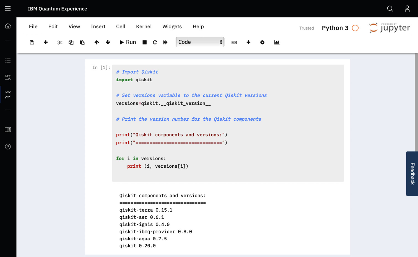Open the Cell menu
The height and width of the screenshot is (257, 418).
pyautogui.click(x=121, y=27)
